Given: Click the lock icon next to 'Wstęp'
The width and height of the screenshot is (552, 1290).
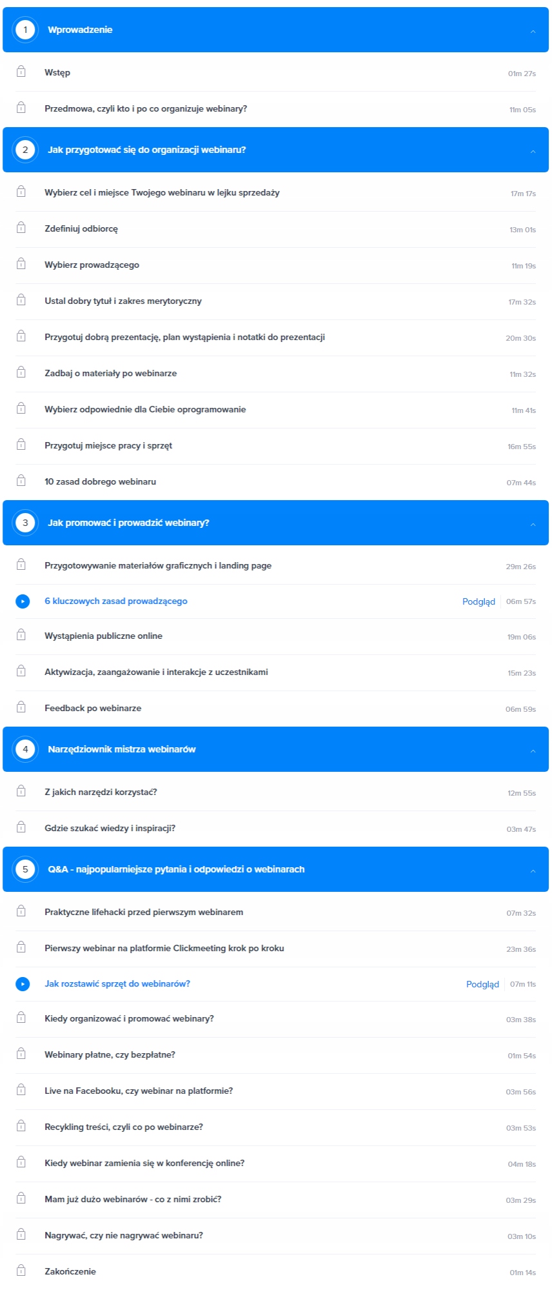Looking at the screenshot, I should pyautogui.click(x=21, y=71).
